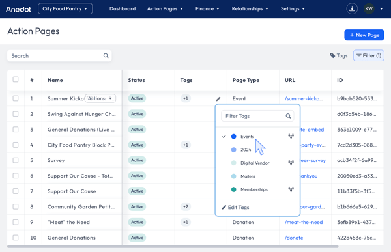Click the 2024 tag color dot
This screenshot has height=252, width=391.
[x=234, y=150]
